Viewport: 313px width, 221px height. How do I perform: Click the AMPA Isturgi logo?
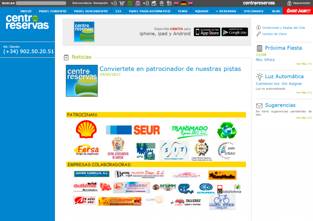(x=227, y=150)
